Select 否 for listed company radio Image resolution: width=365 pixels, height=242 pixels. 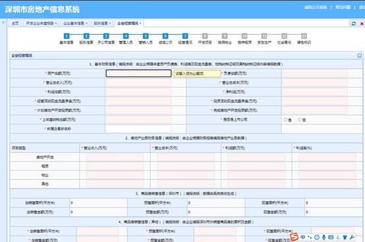(300, 120)
